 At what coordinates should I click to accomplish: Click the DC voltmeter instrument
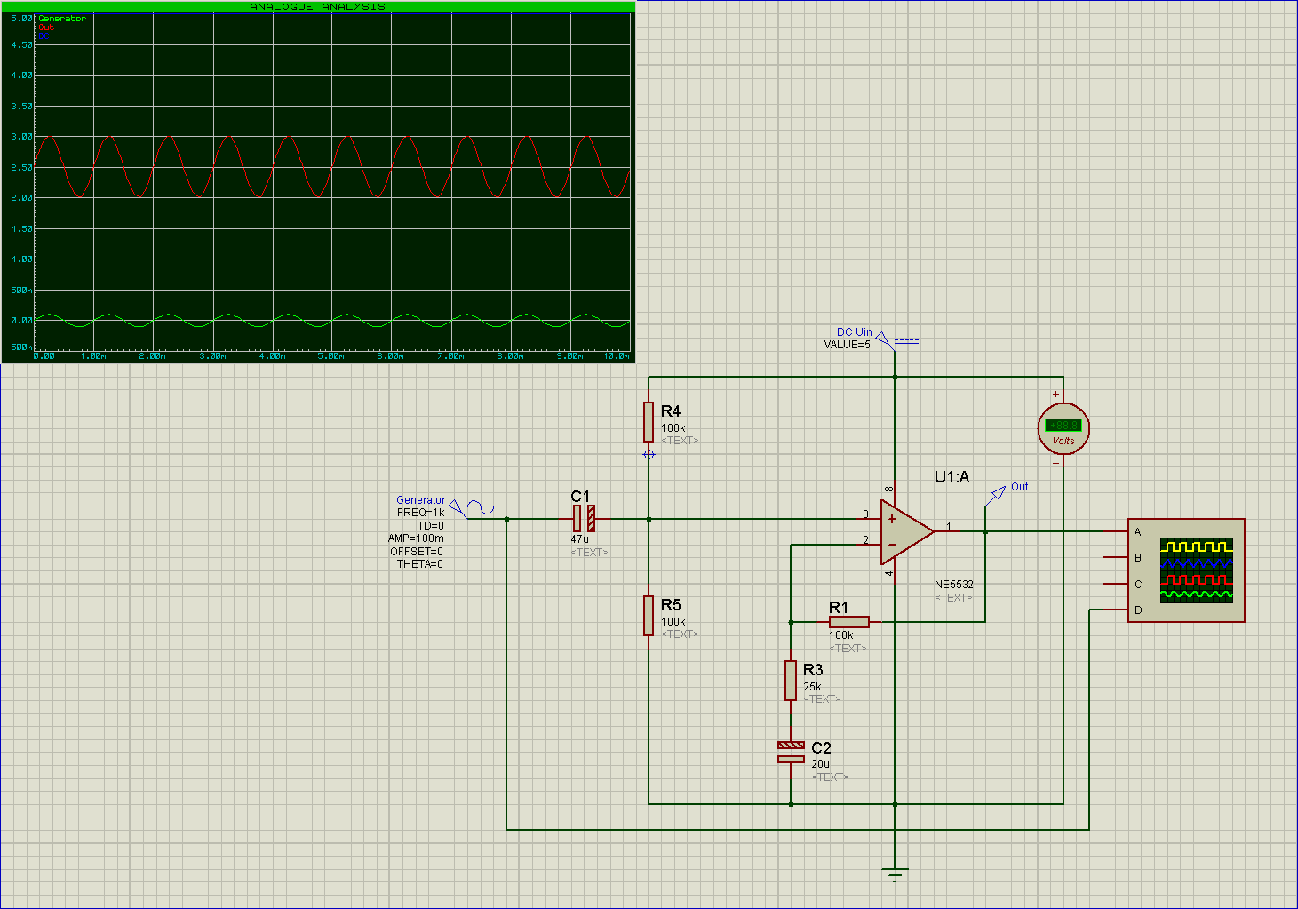(1063, 429)
